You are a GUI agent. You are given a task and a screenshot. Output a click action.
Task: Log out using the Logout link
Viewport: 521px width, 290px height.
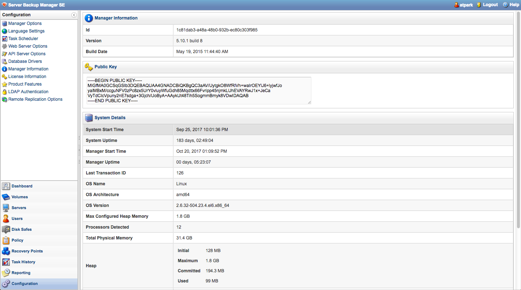point(490,5)
